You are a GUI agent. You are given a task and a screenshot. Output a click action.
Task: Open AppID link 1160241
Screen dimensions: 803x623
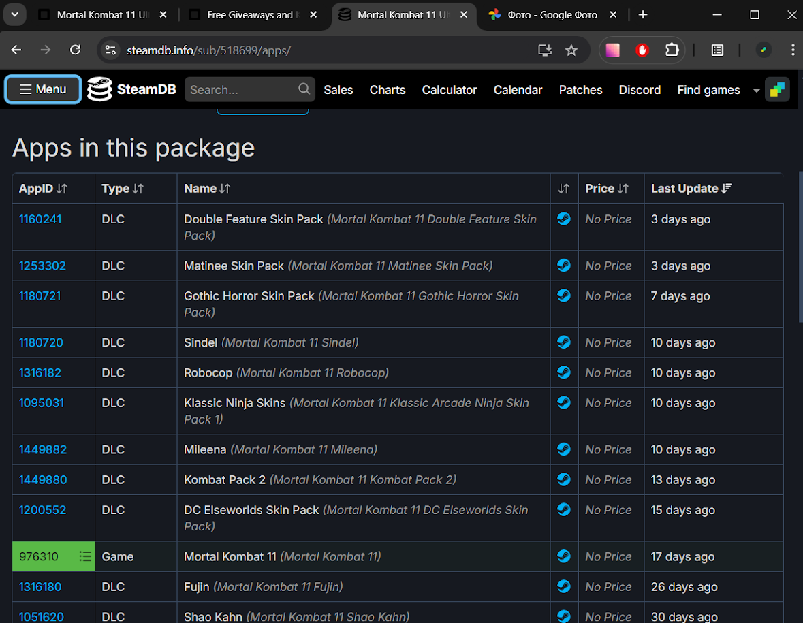tap(40, 219)
